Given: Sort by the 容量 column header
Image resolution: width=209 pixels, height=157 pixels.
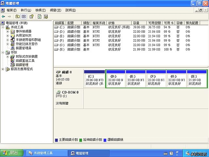Looking at the screenshot, I should pos(139,23).
